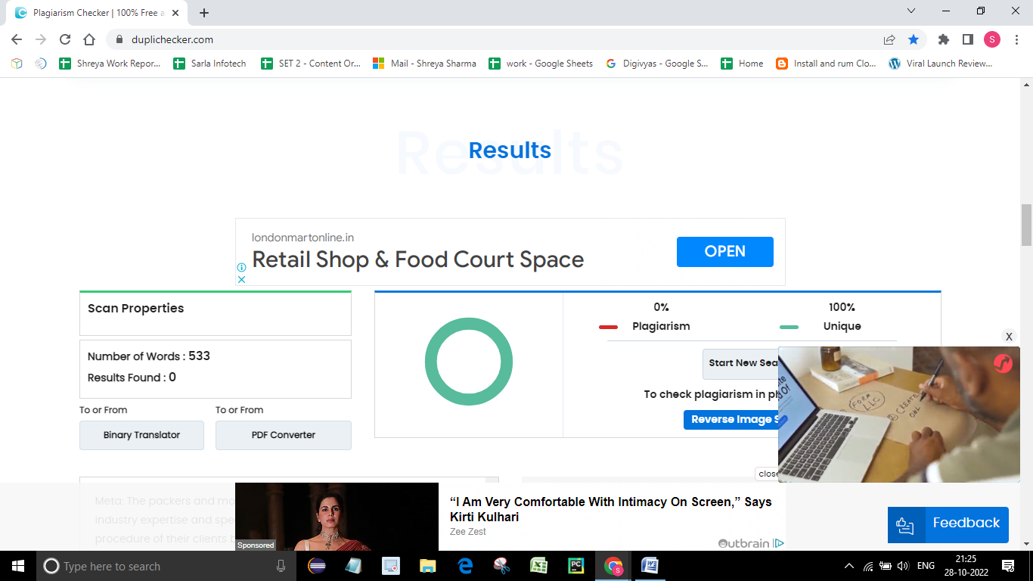1033x581 pixels.
Task: Close the floating video with X
Action: pyautogui.click(x=1008, y=337)
